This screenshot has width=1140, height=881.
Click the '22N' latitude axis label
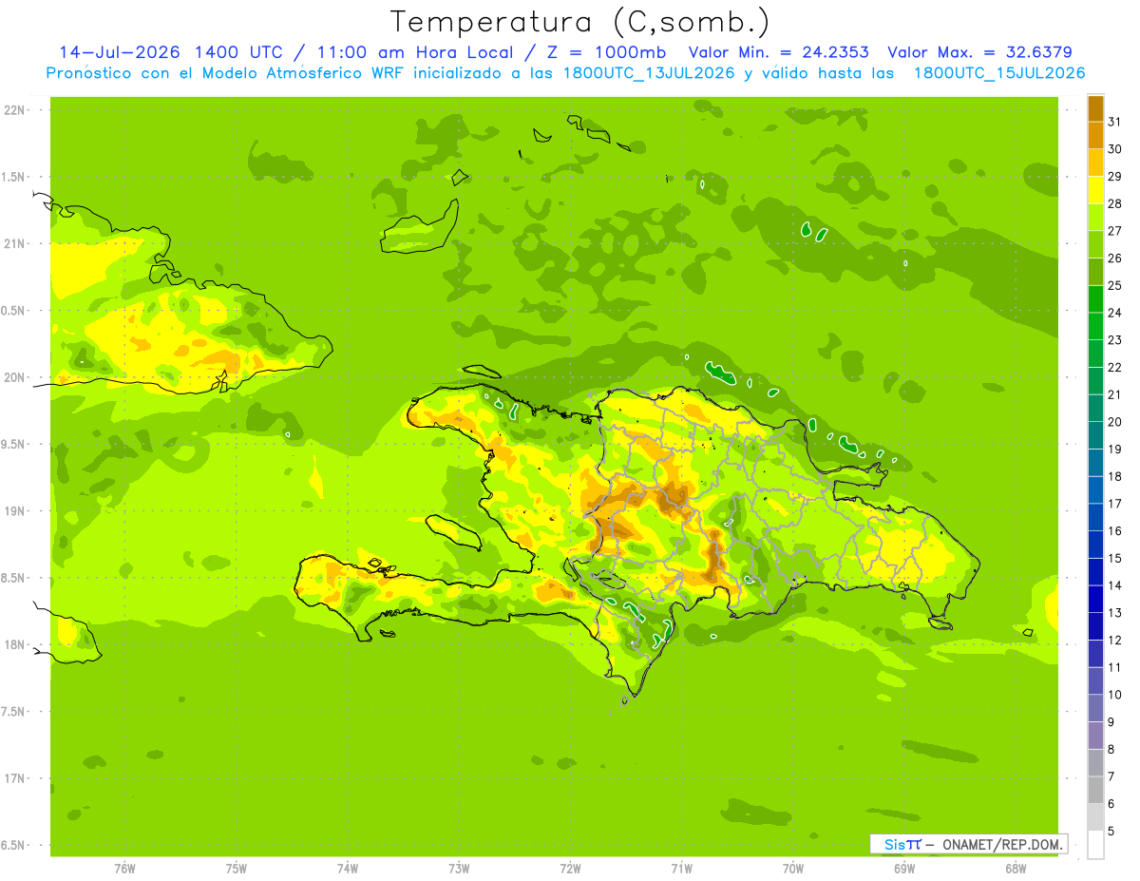[14, 110]
